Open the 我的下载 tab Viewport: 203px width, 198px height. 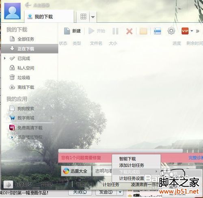tap(49, 17)
